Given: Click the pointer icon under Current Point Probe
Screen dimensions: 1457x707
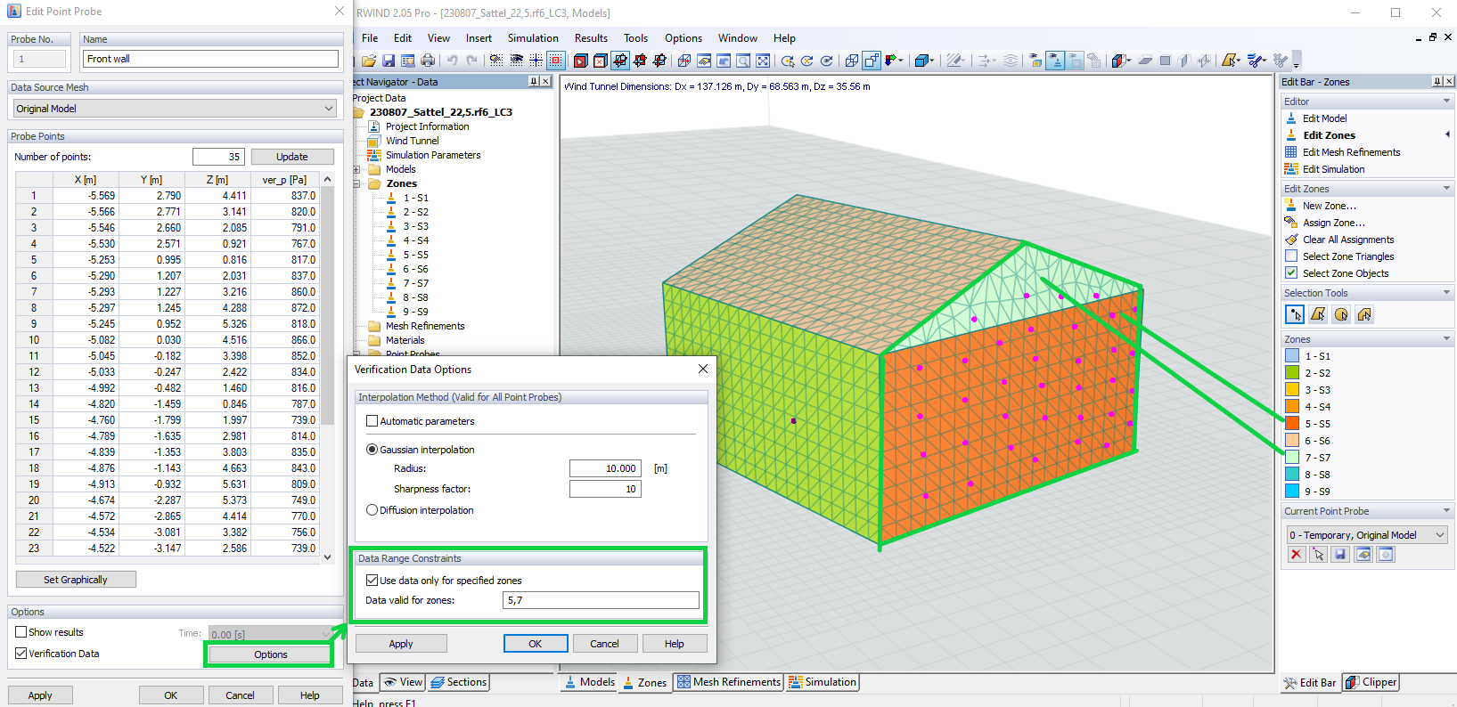Looking at the screenshot, I should point(1319,555).
